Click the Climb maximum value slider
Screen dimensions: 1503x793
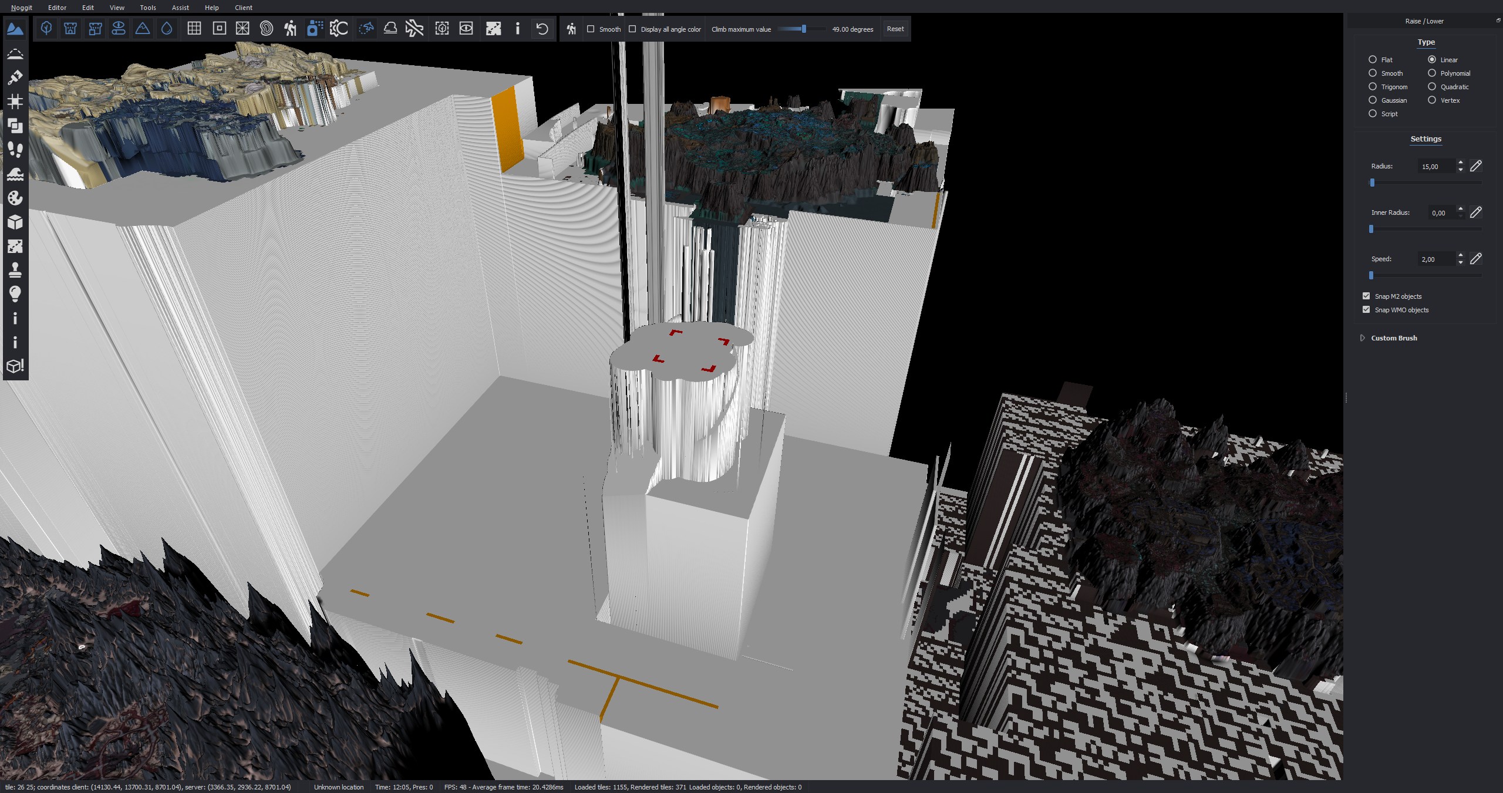pos(803,29)
